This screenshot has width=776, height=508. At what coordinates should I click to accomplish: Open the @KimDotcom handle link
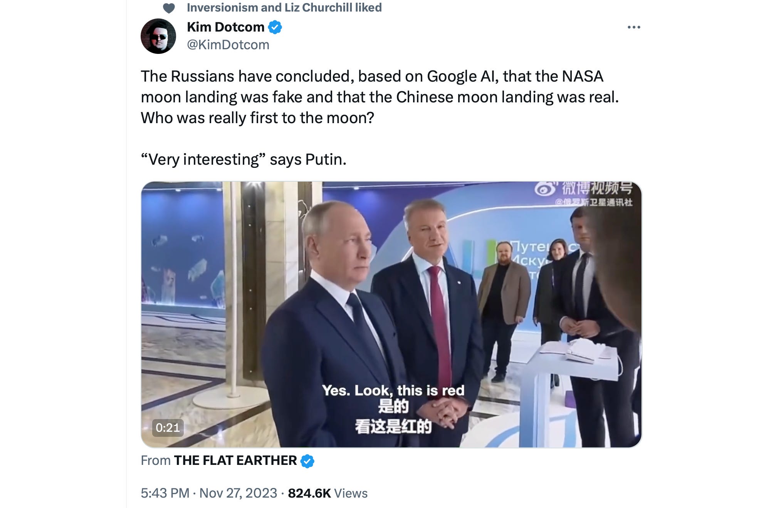[x=228, y=45]
